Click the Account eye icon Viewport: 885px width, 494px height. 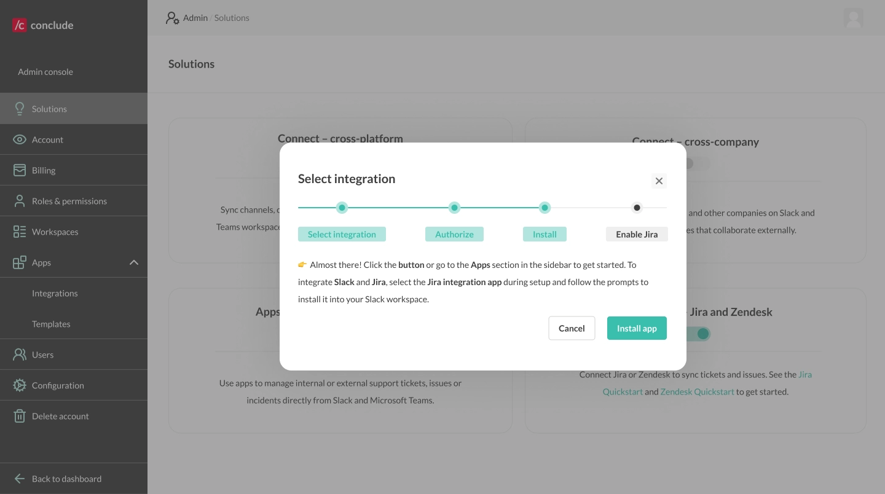tap(20, 139)
